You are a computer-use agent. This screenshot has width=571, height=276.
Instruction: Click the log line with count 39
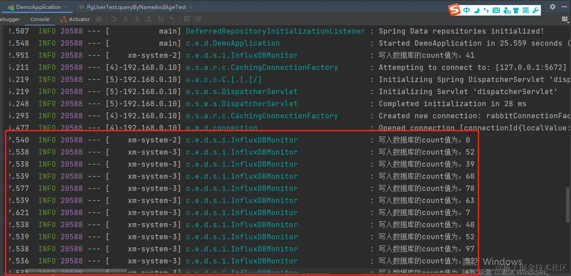point(285,164)
